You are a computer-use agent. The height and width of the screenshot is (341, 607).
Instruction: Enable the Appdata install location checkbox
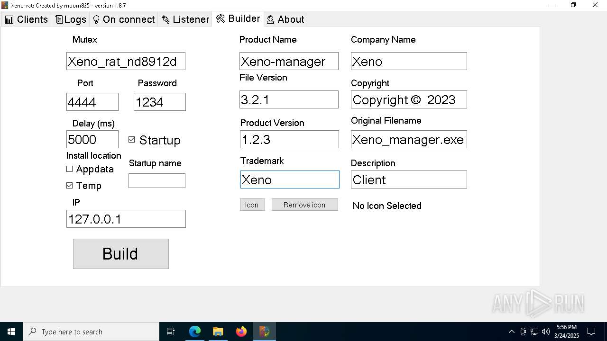click(70, 169)
